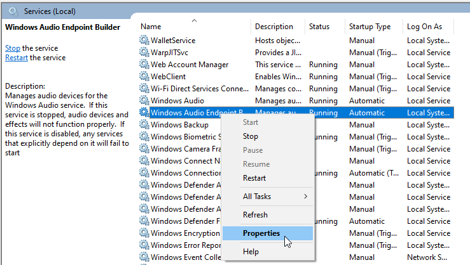Viewport: 470px width, 265px height.
Task: Click 'Automatic (T...' startup type cell
Action: [x=374, y=173]
